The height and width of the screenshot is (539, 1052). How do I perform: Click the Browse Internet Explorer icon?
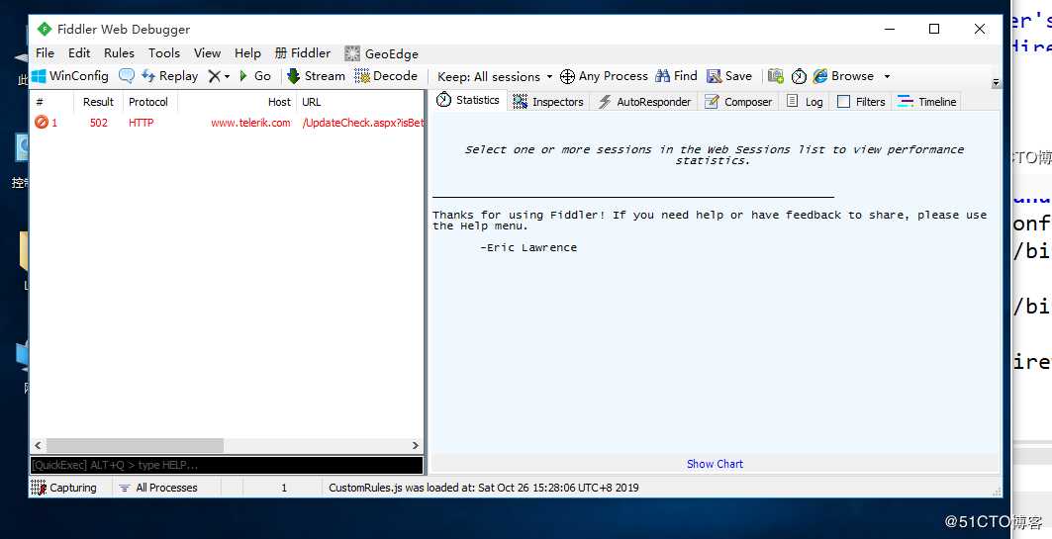point(819,76)
